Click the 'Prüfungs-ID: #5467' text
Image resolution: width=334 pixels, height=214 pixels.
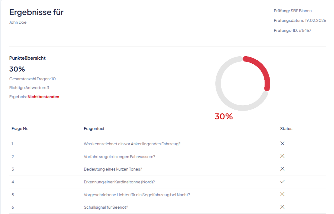[292, 30]
